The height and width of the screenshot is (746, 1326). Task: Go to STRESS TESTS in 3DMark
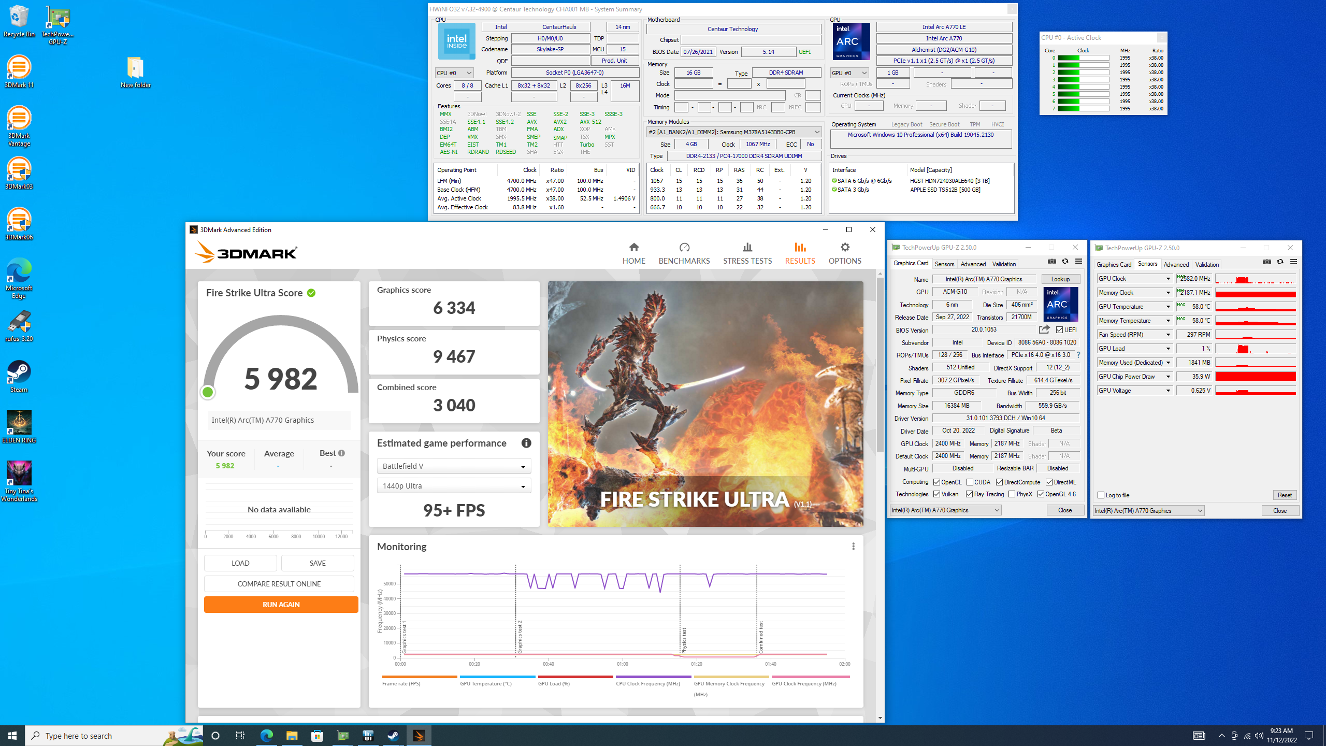click(747, 253)
